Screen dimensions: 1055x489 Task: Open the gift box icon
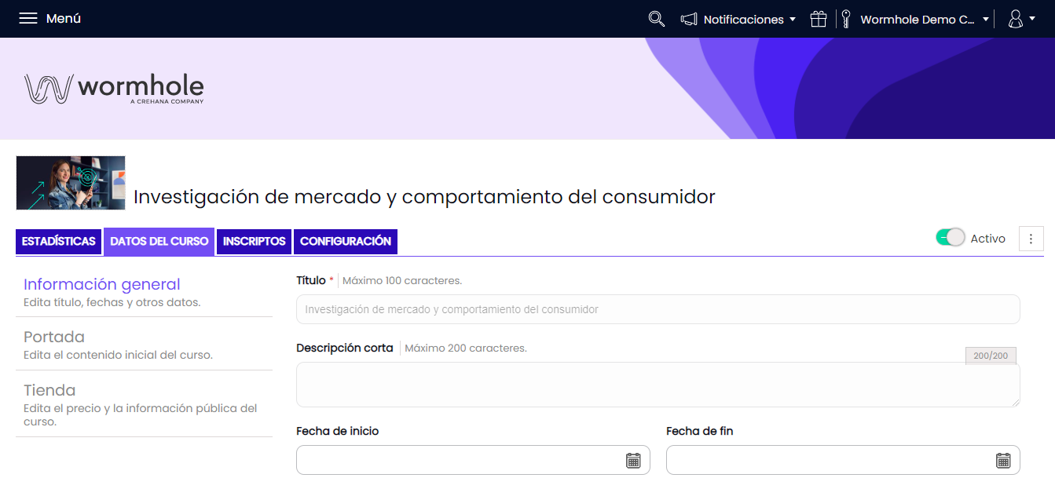pos(819,19)
